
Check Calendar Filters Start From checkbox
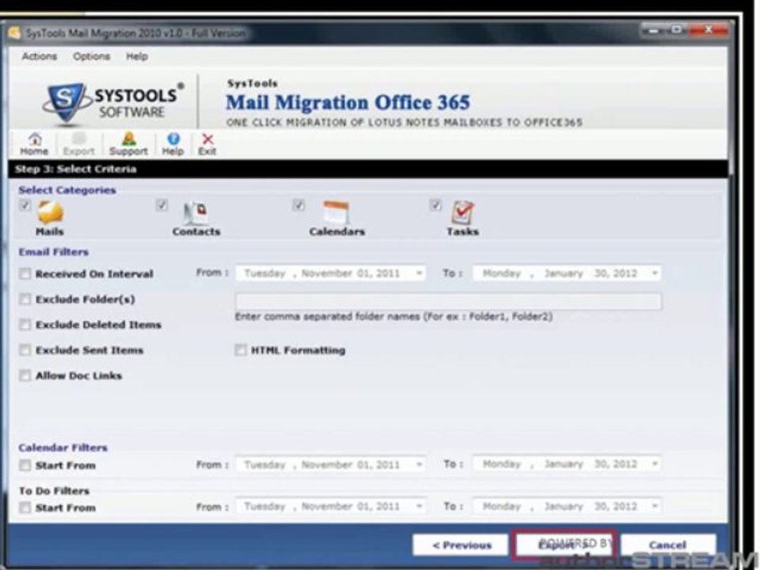click(x=25, y=465)
